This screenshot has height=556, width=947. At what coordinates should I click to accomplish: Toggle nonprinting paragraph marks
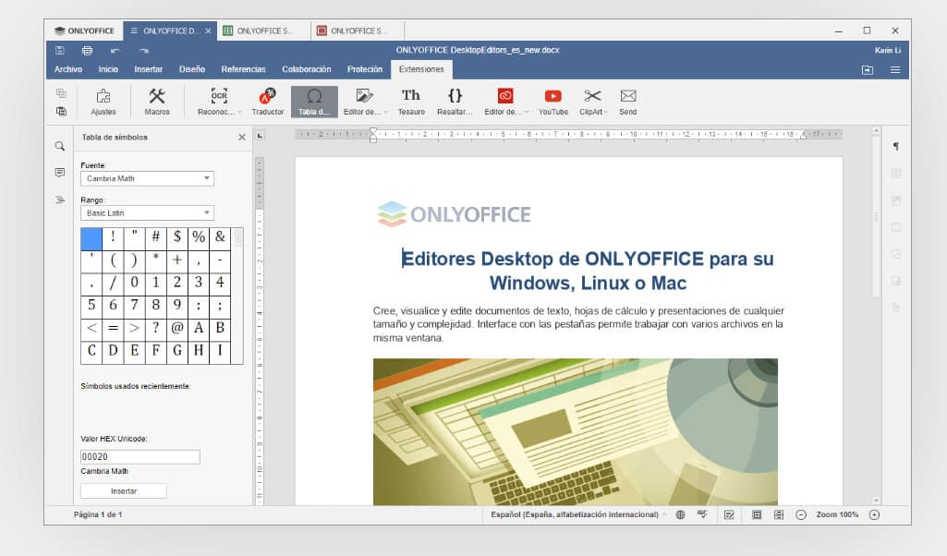(x=895, y=147)
